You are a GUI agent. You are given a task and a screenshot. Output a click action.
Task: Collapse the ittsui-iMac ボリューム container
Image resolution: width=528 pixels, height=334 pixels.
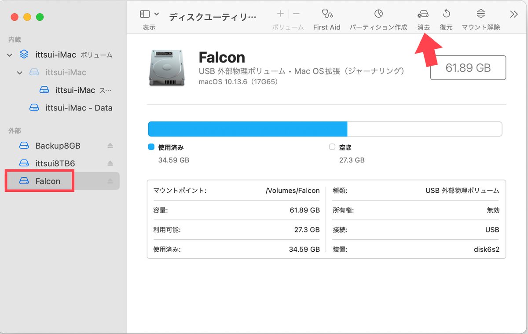9,55
